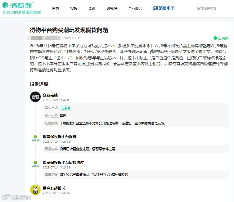Image resolution: width=234 pixels, height=202 pixels.
Task: Click the 得物 company avatar icon
Action: coord(35,97)
